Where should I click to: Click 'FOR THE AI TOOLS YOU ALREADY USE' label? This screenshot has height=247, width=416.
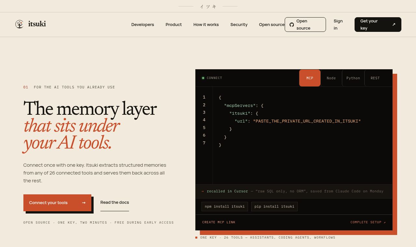tap(74, 87)
